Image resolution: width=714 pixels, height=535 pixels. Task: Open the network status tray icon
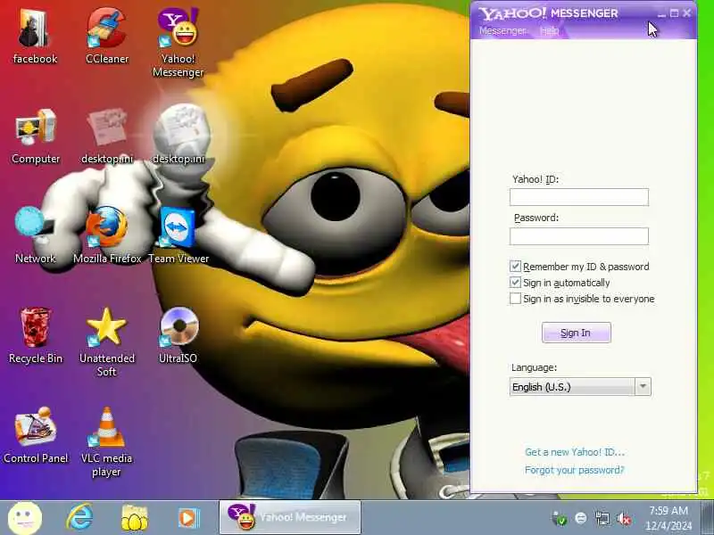602,518
